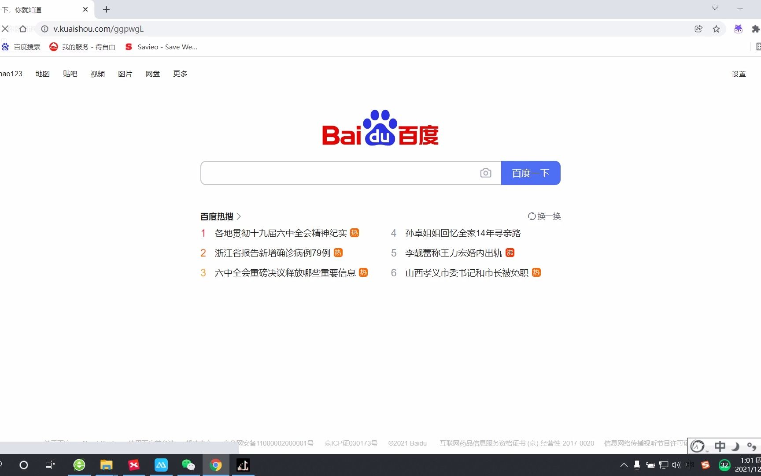Open hot search 李靓蕾称王力宏婚内出轨
This screenshot has height=476, width=761.
pos(454,253)
